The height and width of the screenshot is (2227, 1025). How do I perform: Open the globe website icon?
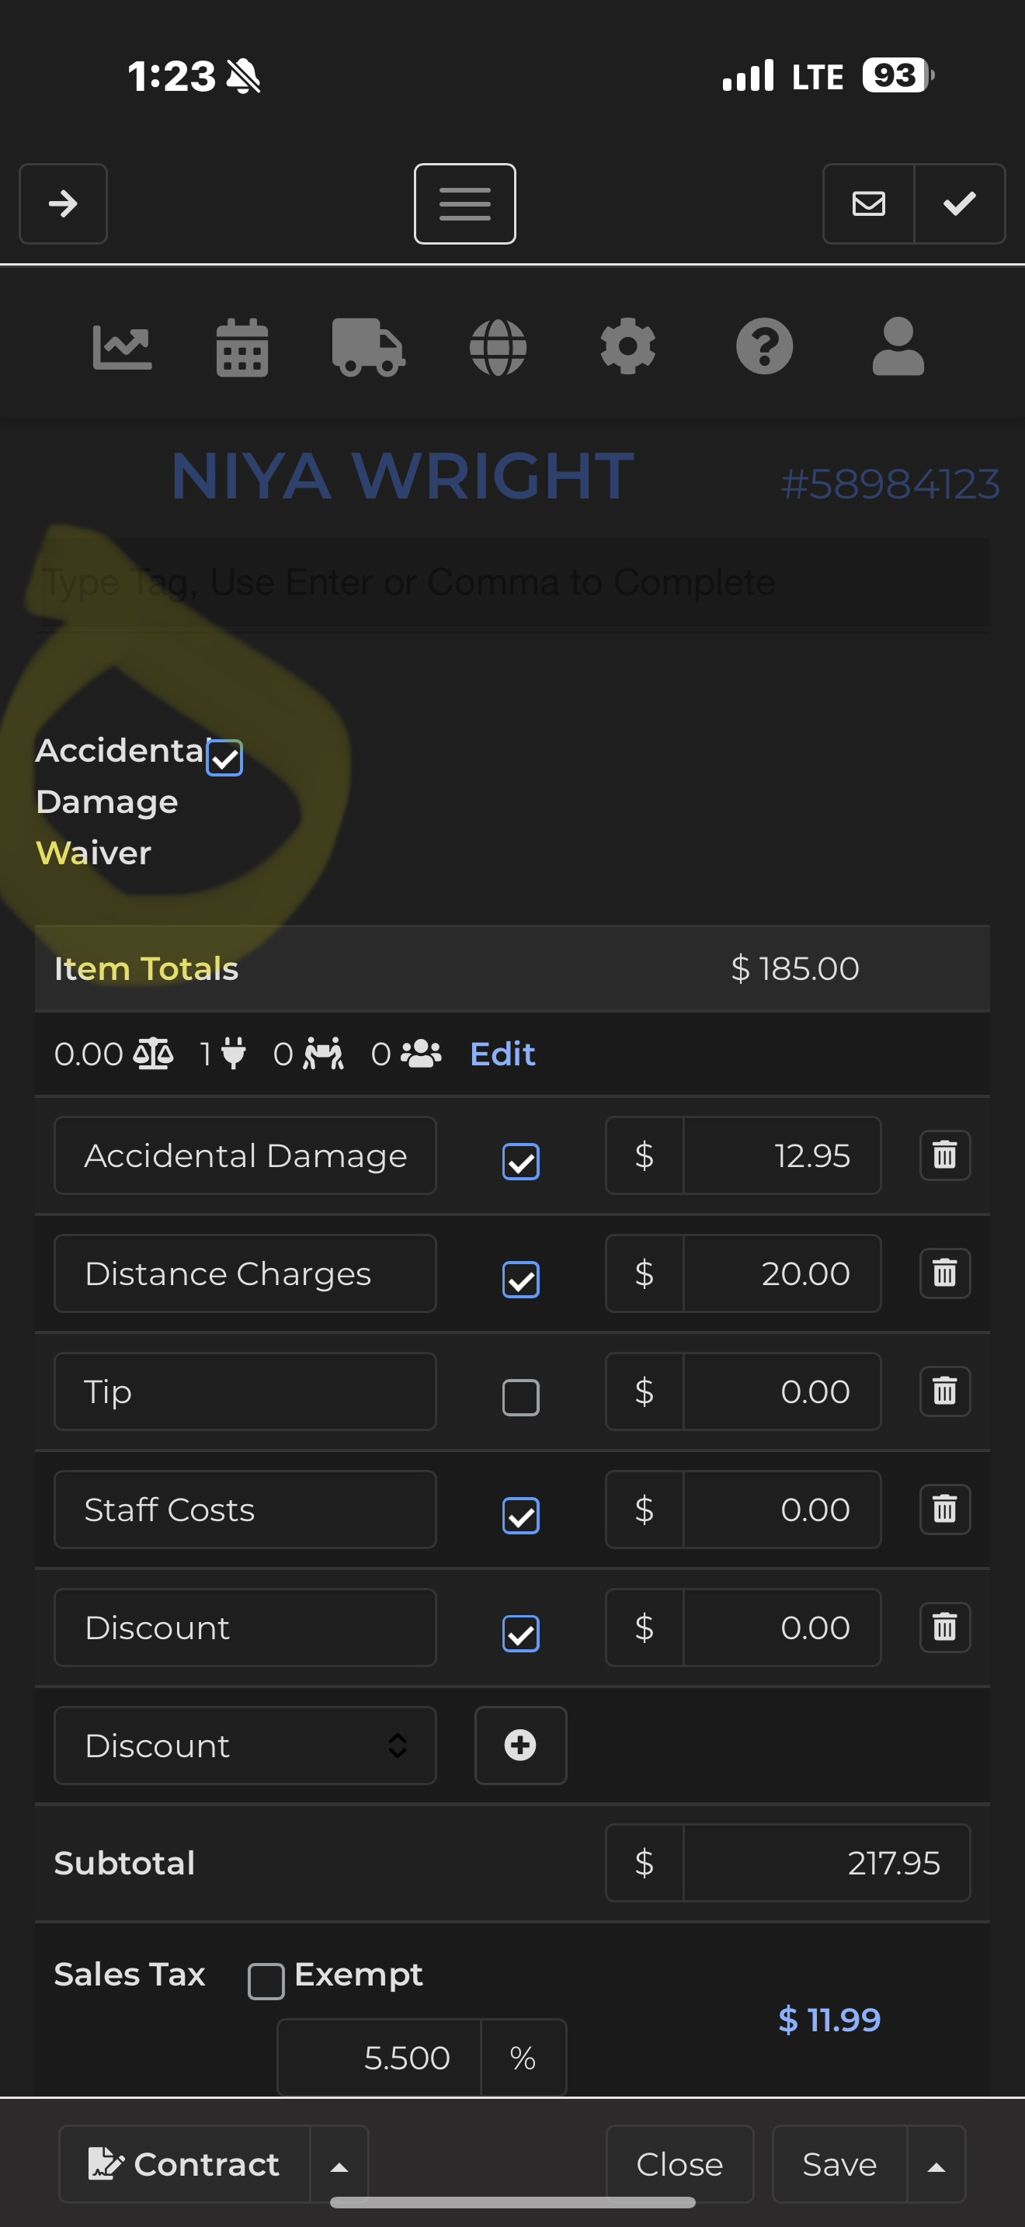(x=498, y=346)
